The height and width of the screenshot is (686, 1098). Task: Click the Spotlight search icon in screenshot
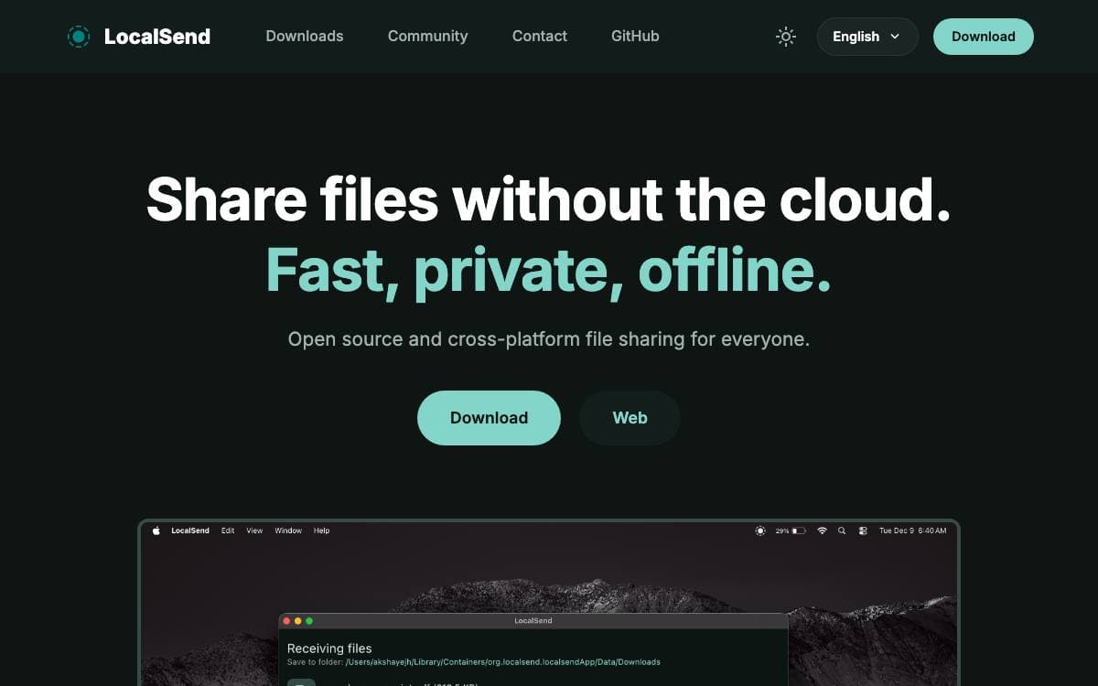pyautogui.click(x=842, y=531)
